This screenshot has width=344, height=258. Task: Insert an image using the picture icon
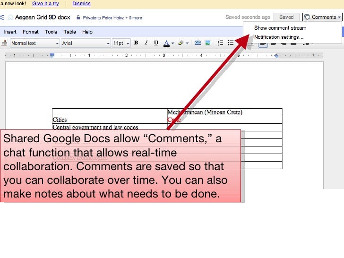pos(208,43)
